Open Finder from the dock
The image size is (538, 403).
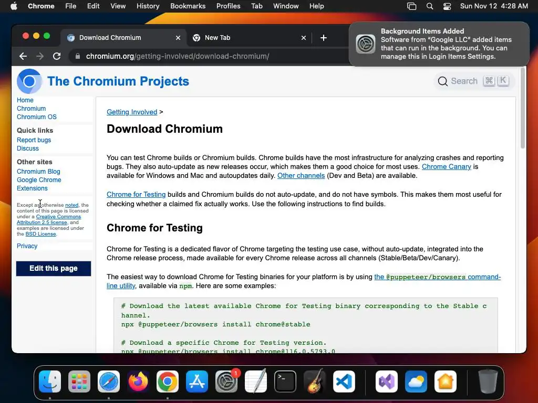[50, 381]
